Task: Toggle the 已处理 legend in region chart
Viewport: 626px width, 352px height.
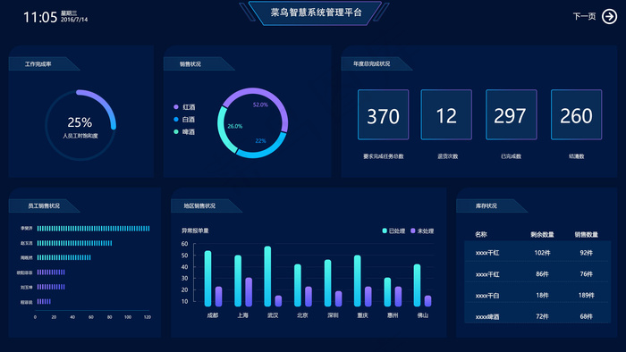Action: (x=393, y=230)
